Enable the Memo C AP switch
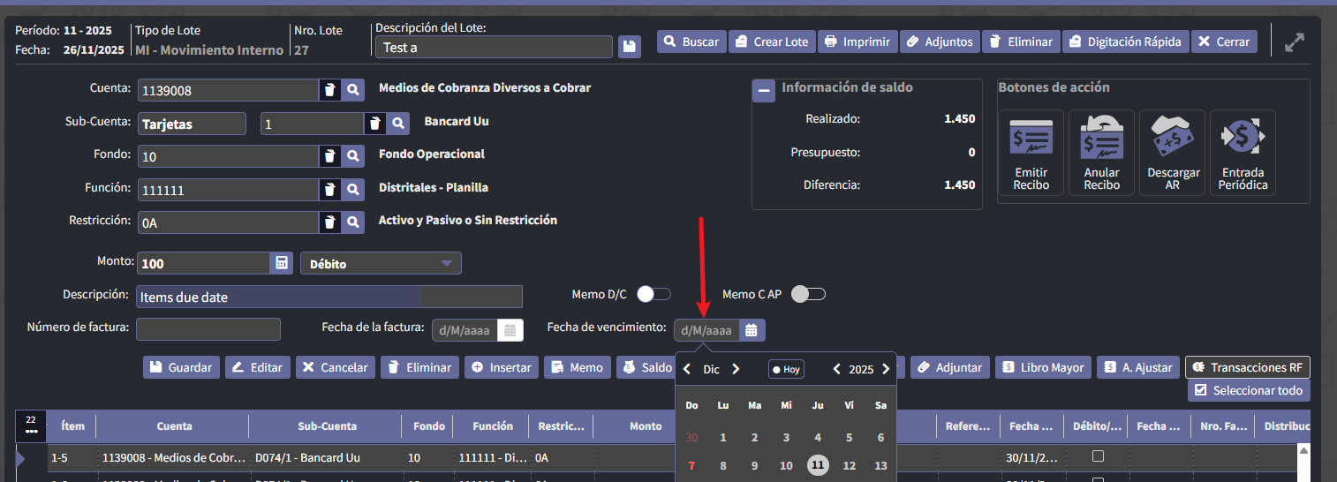This screenshot has height=482, width=1337. (808, 294)
